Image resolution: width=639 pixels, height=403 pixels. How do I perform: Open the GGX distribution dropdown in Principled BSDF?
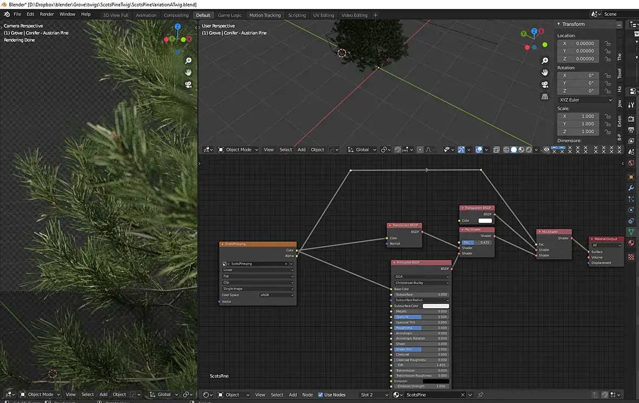point(422,276)
